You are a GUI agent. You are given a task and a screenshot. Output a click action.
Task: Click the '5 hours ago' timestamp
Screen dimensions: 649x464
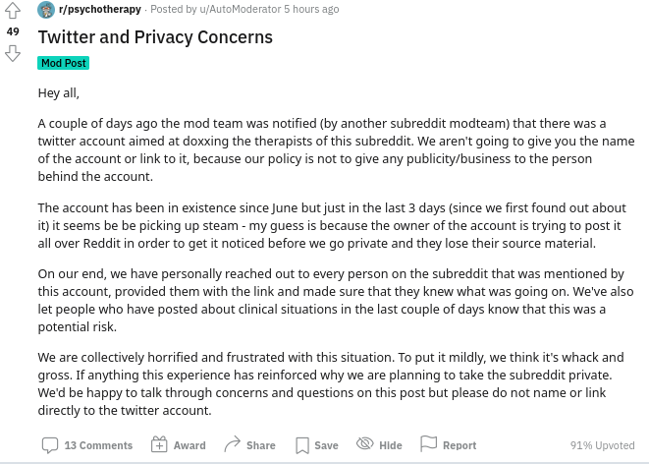coord(311,9)
